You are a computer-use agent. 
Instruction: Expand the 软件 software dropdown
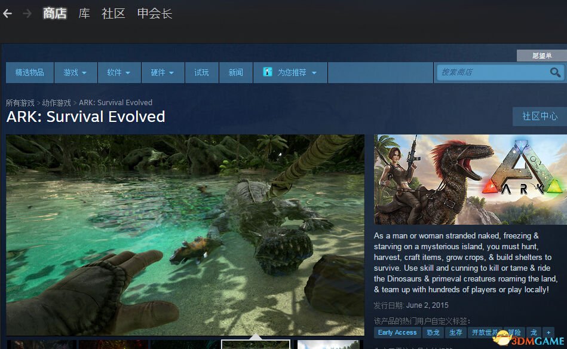[119, 72]
